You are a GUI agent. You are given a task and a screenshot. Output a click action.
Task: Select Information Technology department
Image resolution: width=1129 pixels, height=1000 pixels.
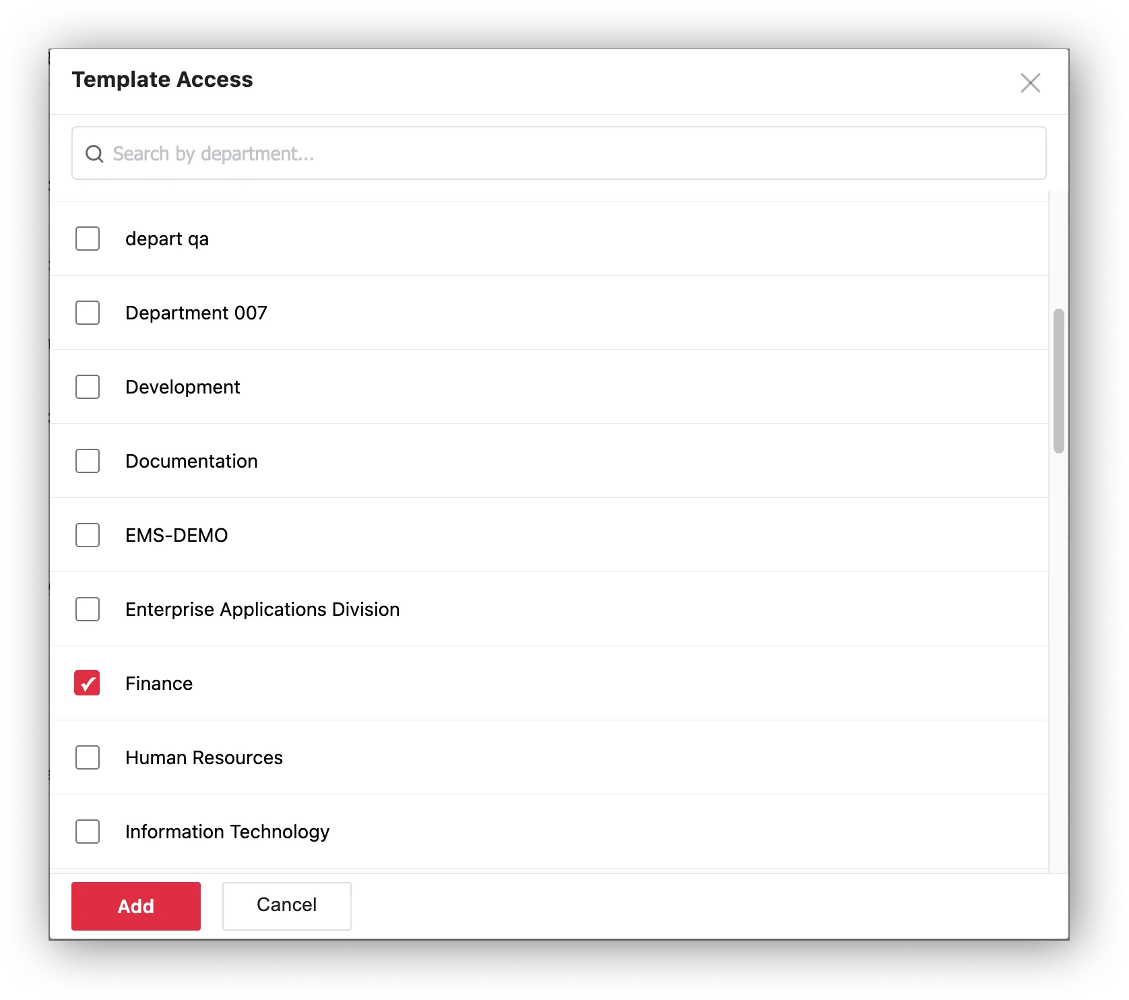(x=87, y=832)
